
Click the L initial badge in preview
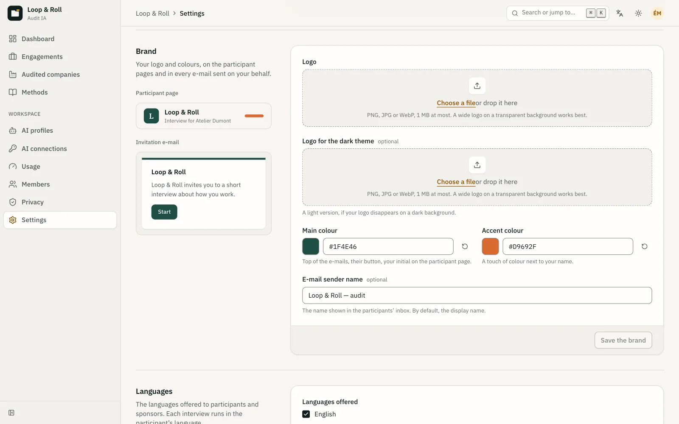point(151,116)
